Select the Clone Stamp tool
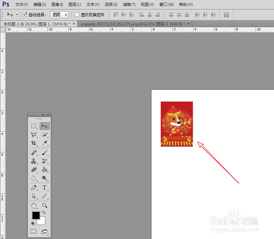 coord(34,161)
